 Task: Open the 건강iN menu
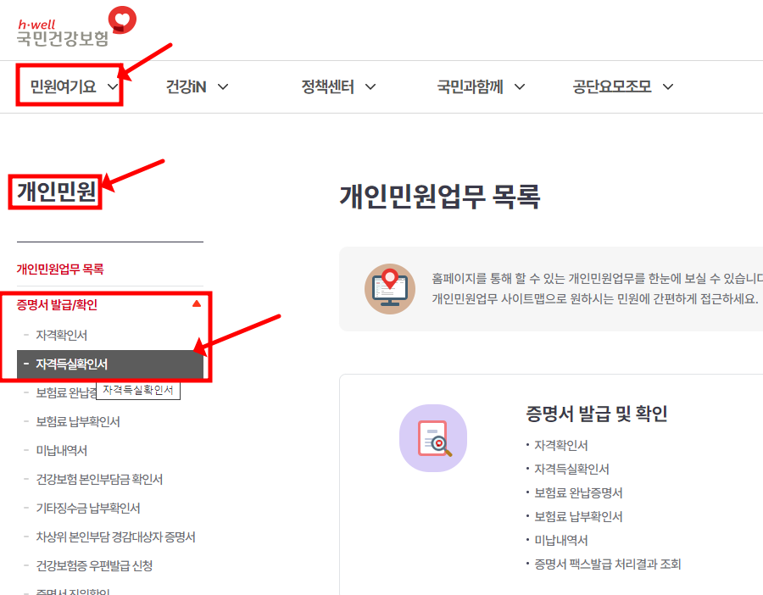(186, 86)
